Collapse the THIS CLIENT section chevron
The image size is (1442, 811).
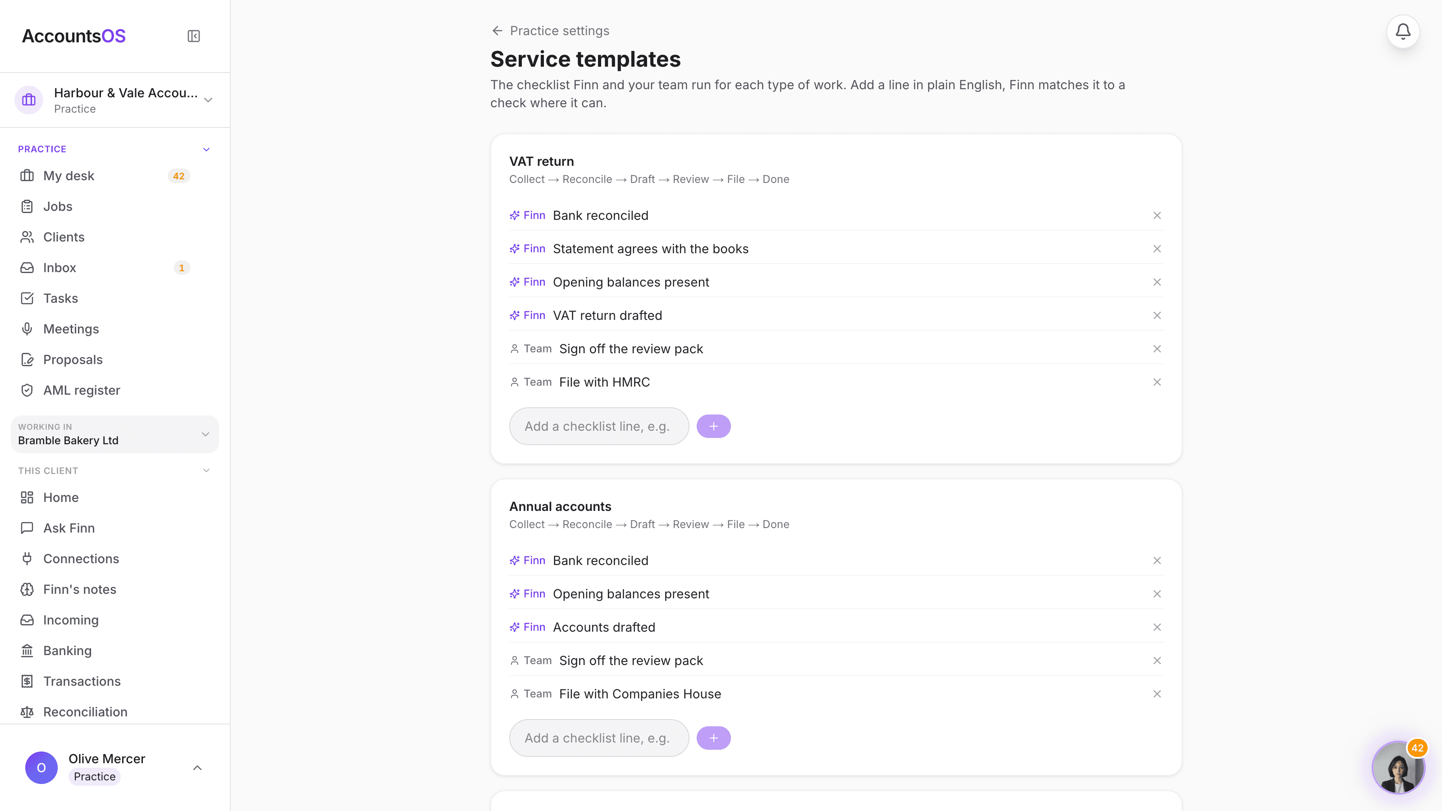[x=206, y=471]
